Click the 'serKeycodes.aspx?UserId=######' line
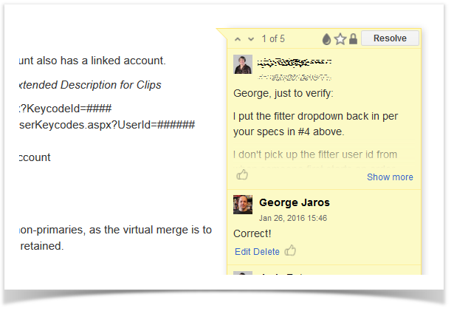454x311 pixels. click(107, 125)
